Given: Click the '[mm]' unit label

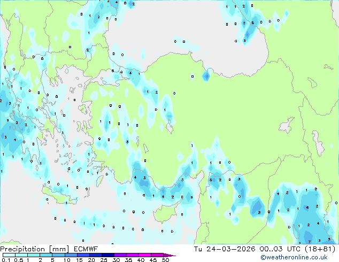Looking at the screenshot, I should coord(59,249).
